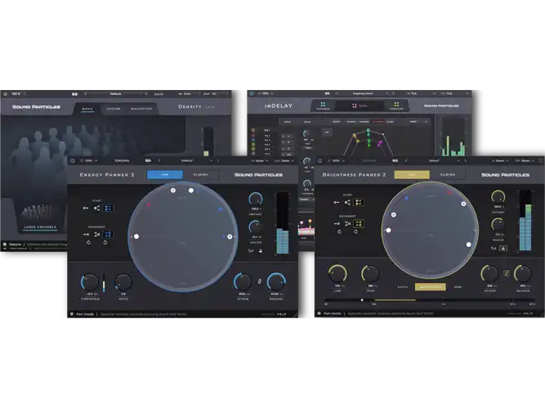Click HELP in Energy Panner status bar
Image resolution: width=545 pixels, height=409 pixels.
pyautogui.click(x=282, y=314)
